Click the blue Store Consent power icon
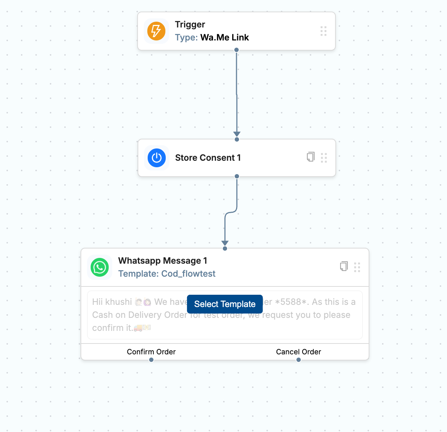The height and width of the screenshot is (432, 447). (157, 158)
